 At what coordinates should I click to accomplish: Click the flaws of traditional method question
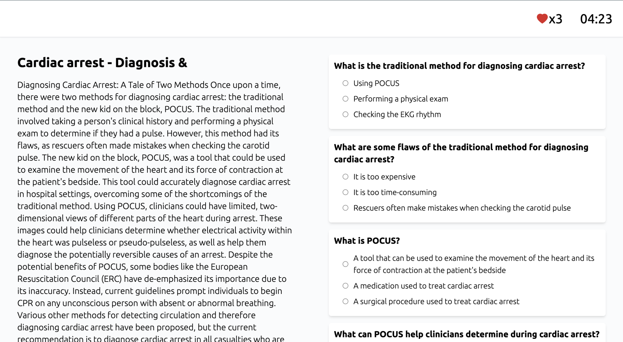(x=461, y=153)
